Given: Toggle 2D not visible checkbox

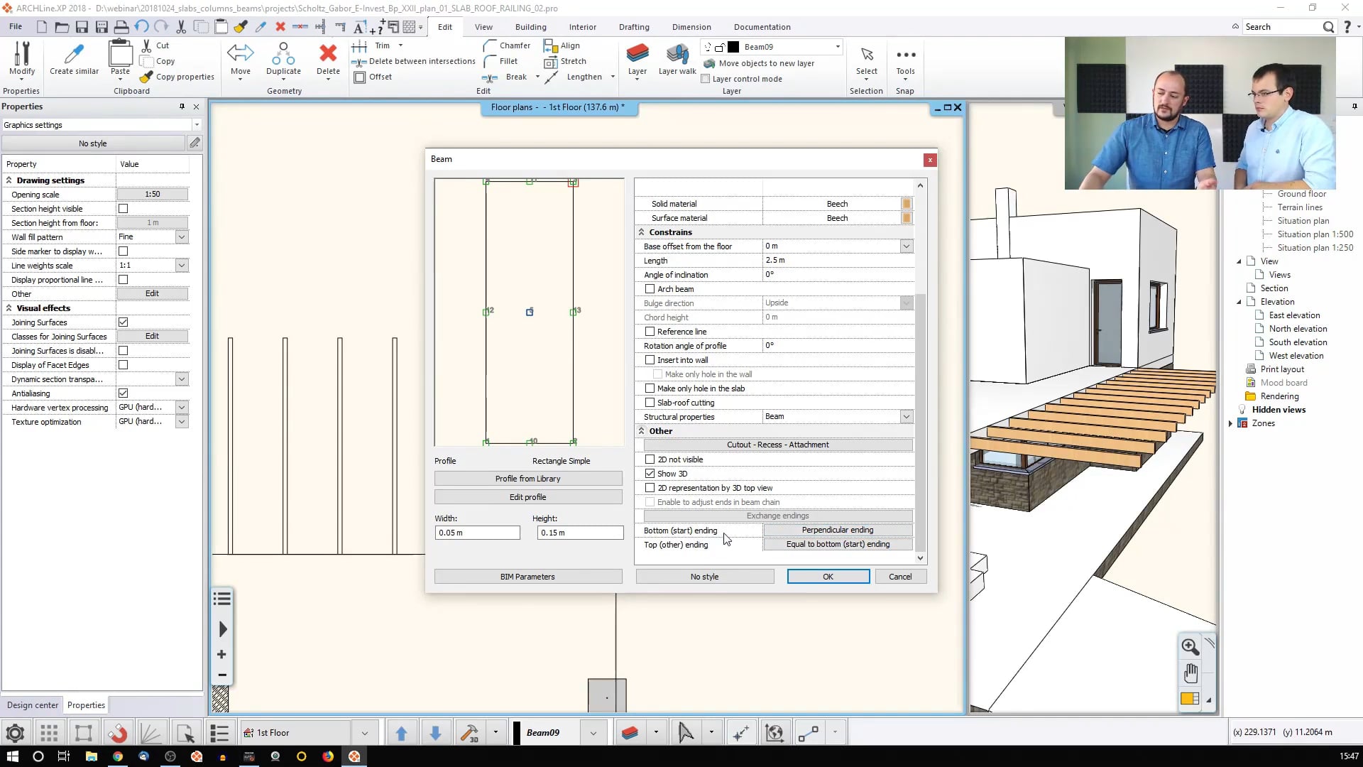Looking at the screenshot, I should [650, 459].
